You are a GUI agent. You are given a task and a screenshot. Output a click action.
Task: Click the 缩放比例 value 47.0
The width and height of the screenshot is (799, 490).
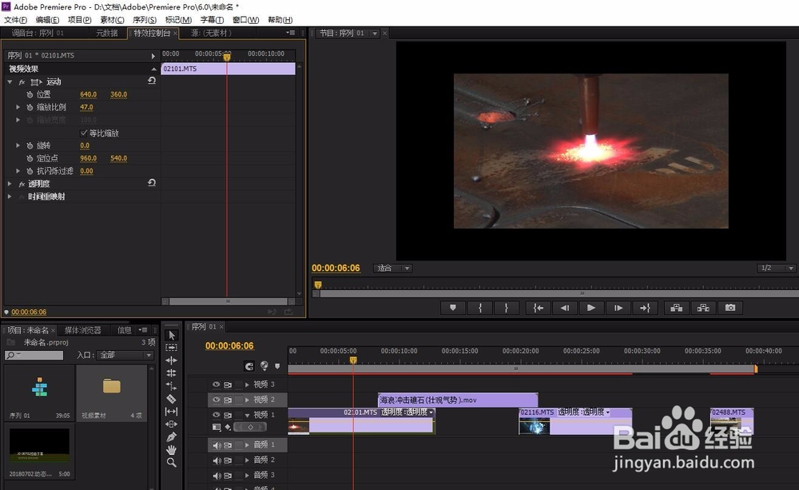(86, 107)
